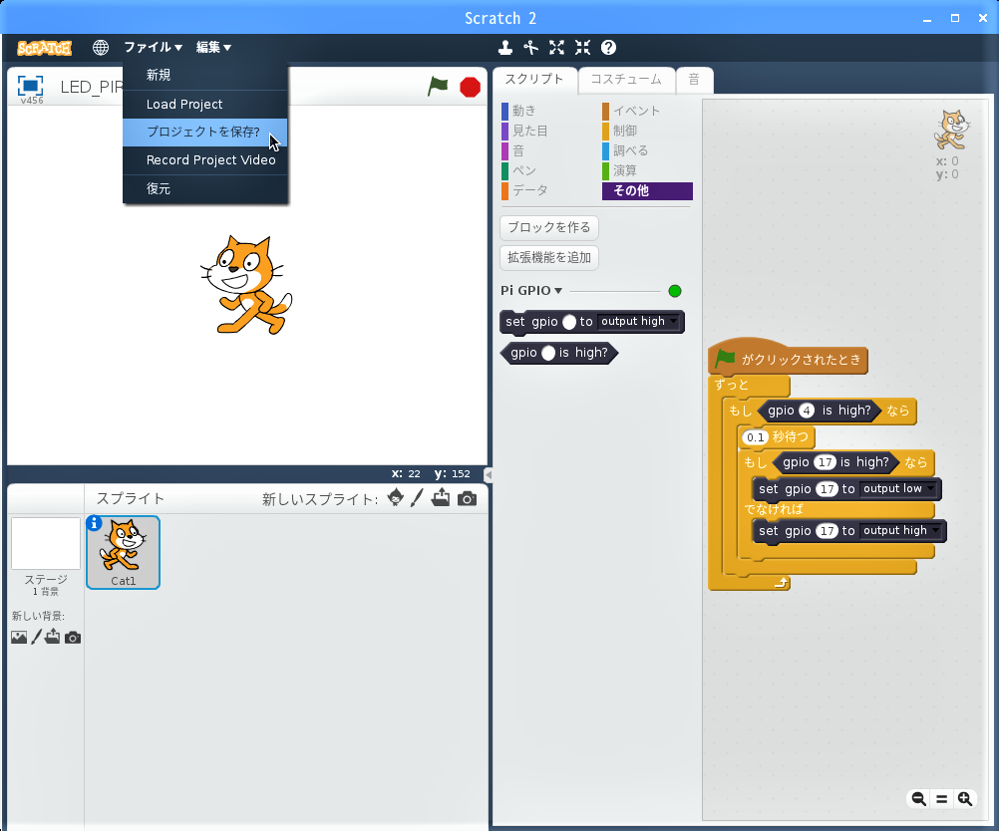The height and width of the screenshot is (831, 999).
Task: Choose プロジェクトを保存? menu item
Action: [205, 132]
